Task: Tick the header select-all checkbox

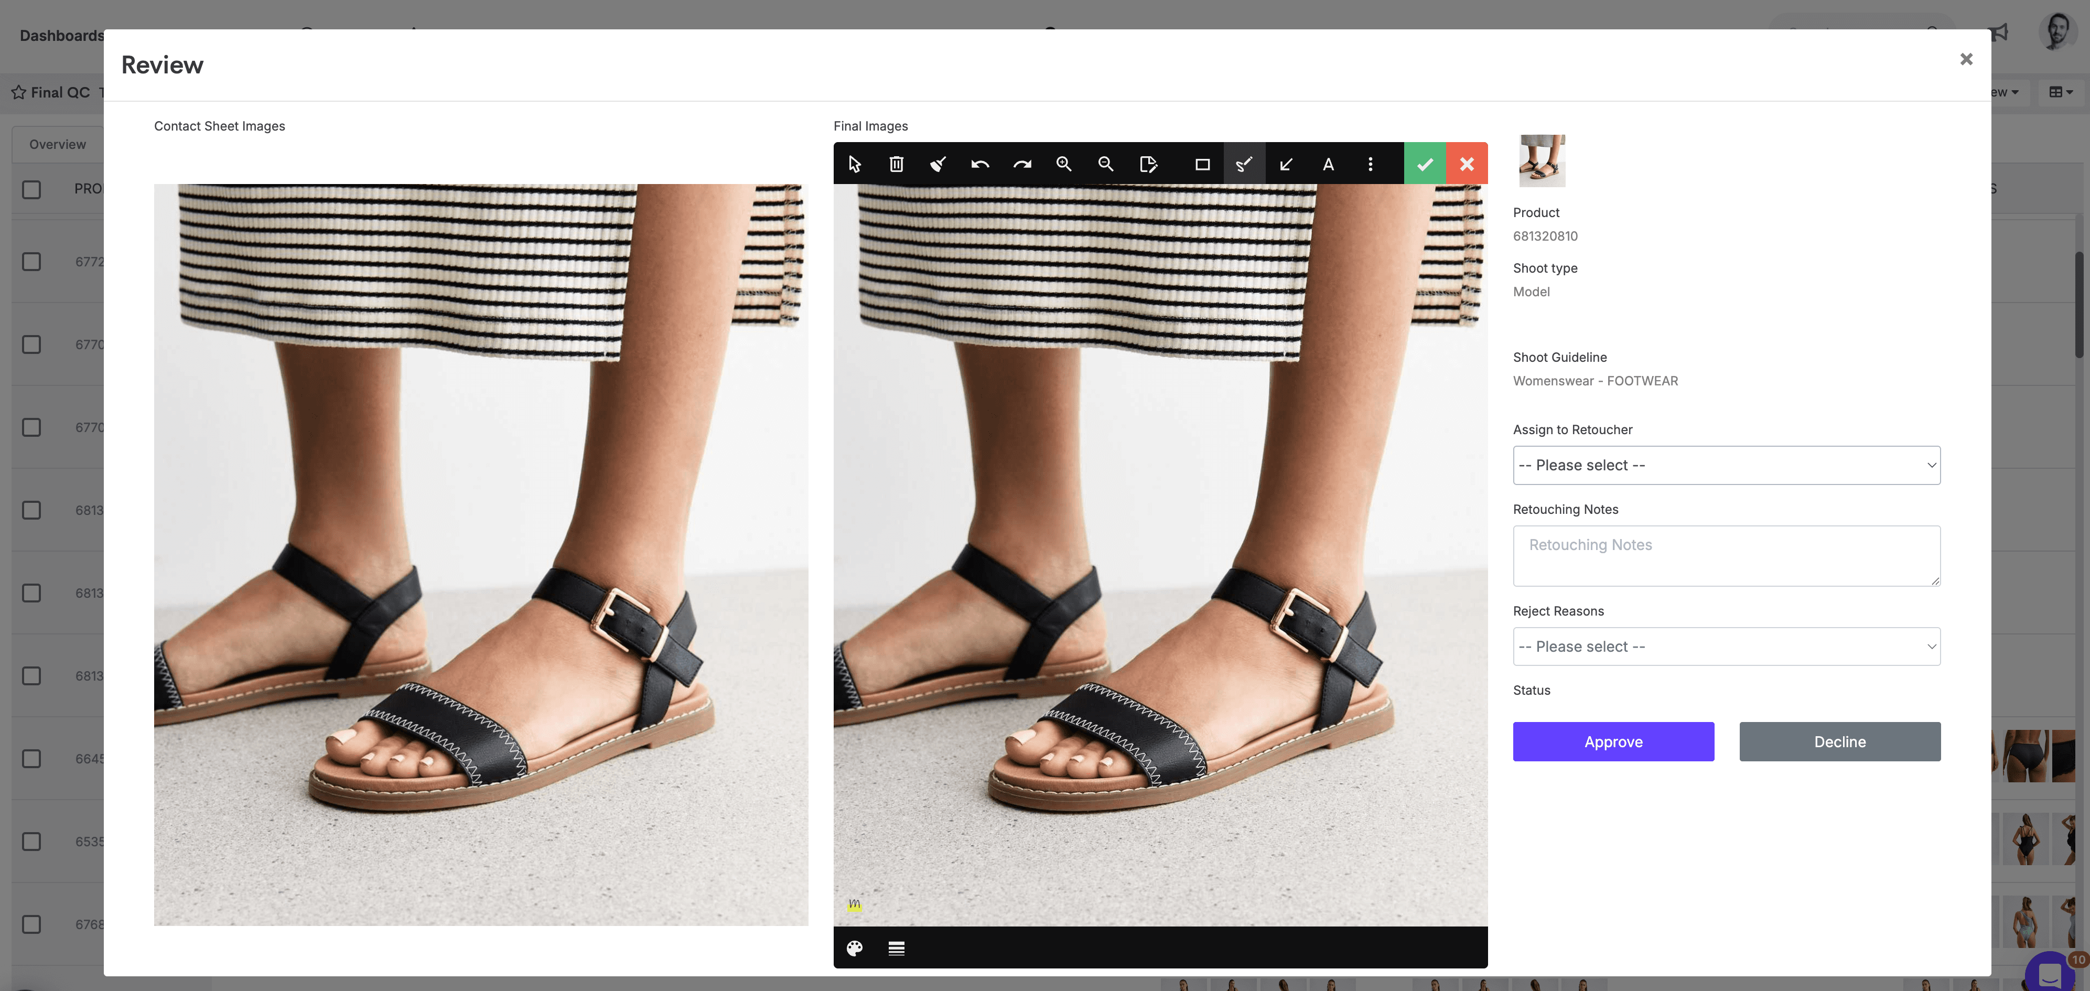Action: tap(31, 189)
